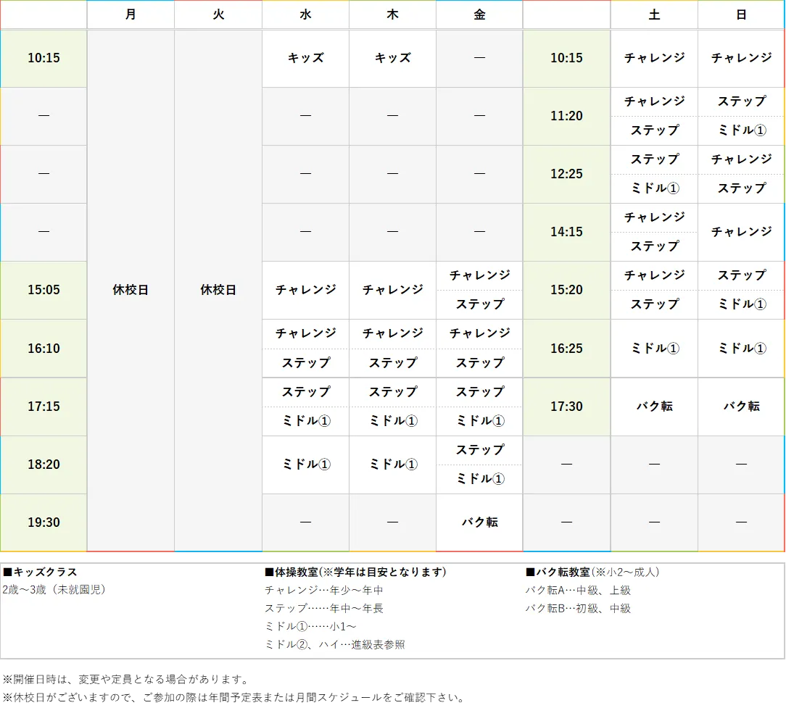Click the 10:15 time label on the left
786x708 pixels.
coord(44,58)
